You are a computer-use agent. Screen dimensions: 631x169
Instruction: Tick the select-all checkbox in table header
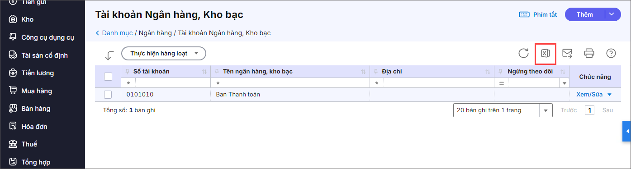[108, 77]
